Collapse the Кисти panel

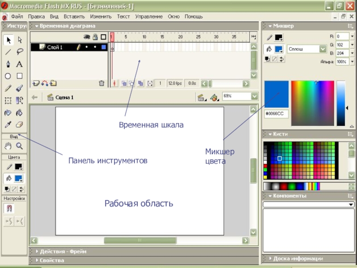(270, 134)
